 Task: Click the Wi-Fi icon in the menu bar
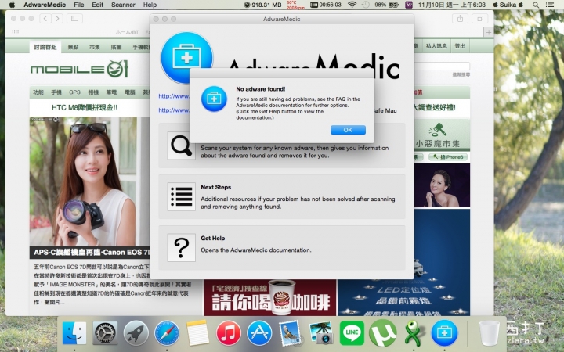point(352,5)
